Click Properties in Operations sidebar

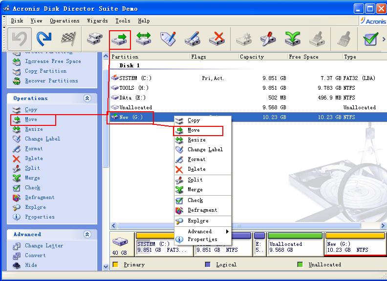tap(40, 217)
